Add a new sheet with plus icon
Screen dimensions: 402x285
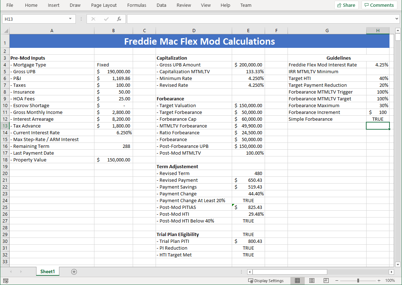[74, 272]
